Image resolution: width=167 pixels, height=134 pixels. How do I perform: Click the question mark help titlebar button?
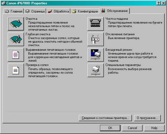[x=158, y=3]
